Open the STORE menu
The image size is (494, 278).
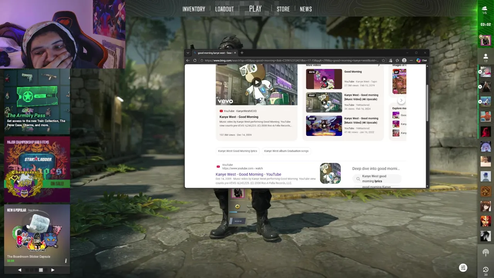(x=283, y=9)
